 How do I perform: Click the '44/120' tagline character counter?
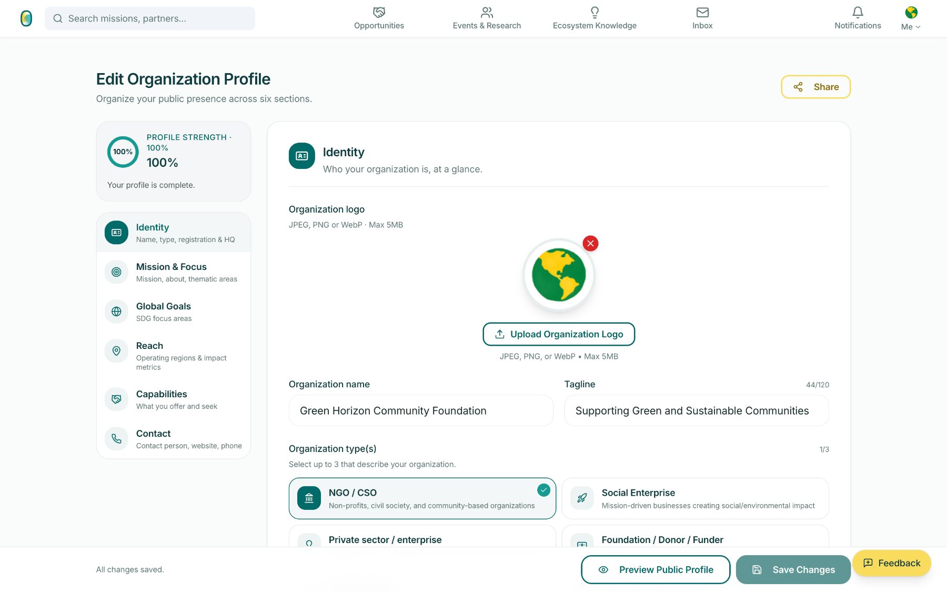(x=818, y=385)
